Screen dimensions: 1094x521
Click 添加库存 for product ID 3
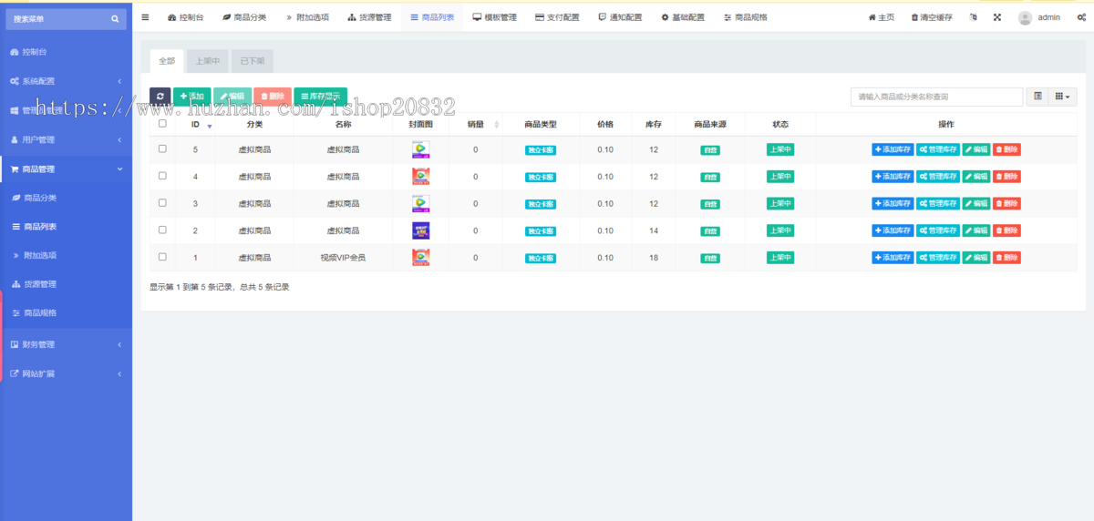pyautogui.click(x=893, y=203)
